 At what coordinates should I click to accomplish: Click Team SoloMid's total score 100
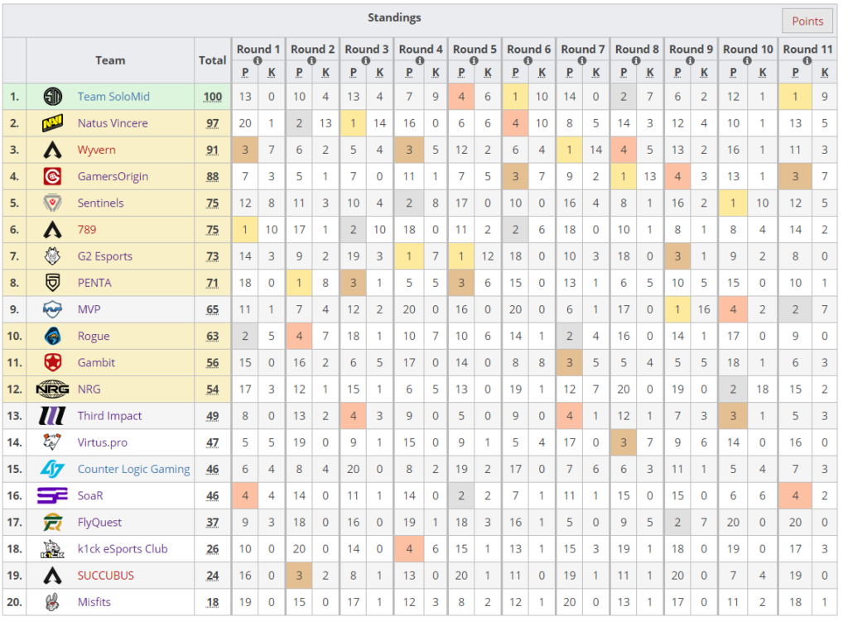click(213, 97)
